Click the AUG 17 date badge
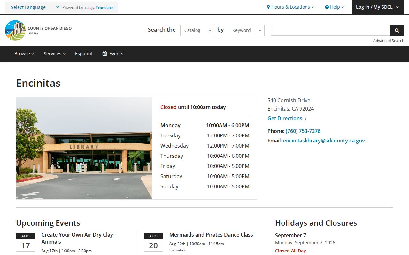409x255 pixels. tap(26, 242)
